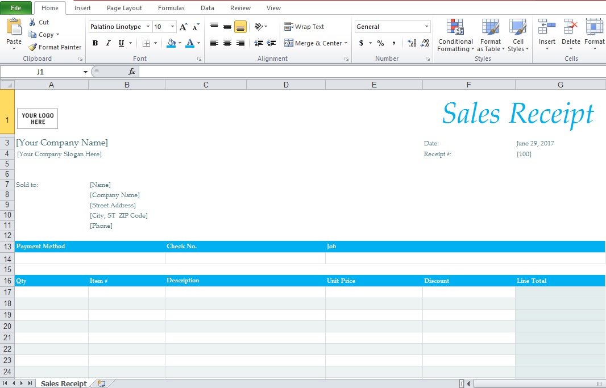Open Cell Styles gallery

pos(518,36)
